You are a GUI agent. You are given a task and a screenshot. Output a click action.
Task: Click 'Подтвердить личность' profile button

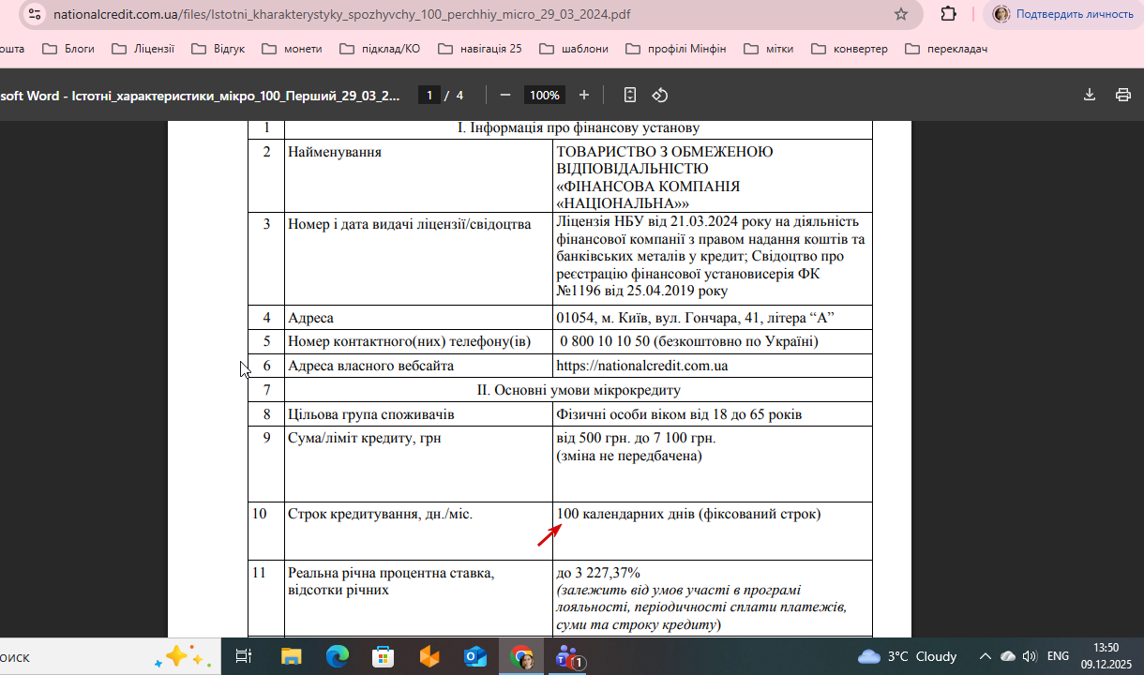click(1062, 14)
